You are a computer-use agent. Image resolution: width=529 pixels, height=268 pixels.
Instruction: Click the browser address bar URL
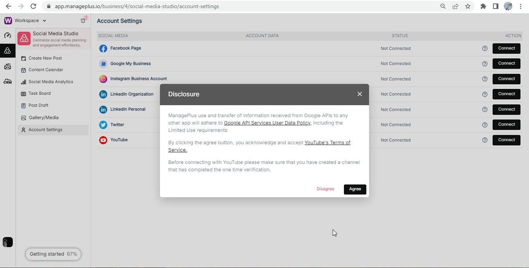pyautogui.click(x=137, y=6)
